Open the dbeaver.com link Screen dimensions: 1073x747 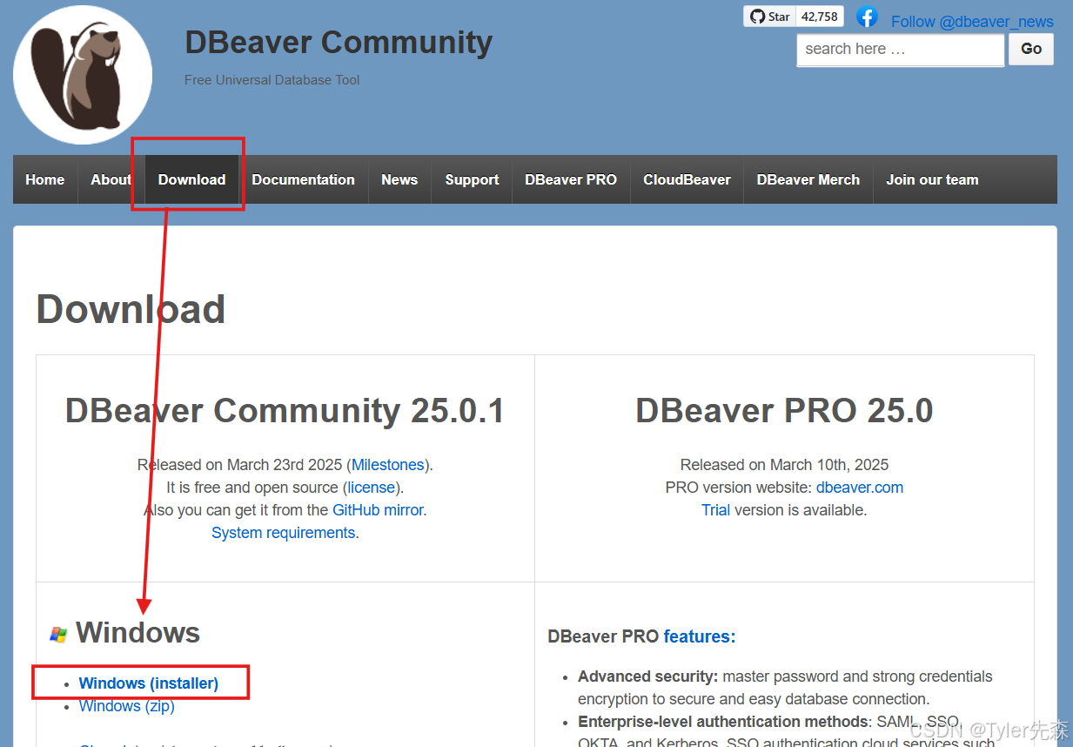click(x=860, y=488)
